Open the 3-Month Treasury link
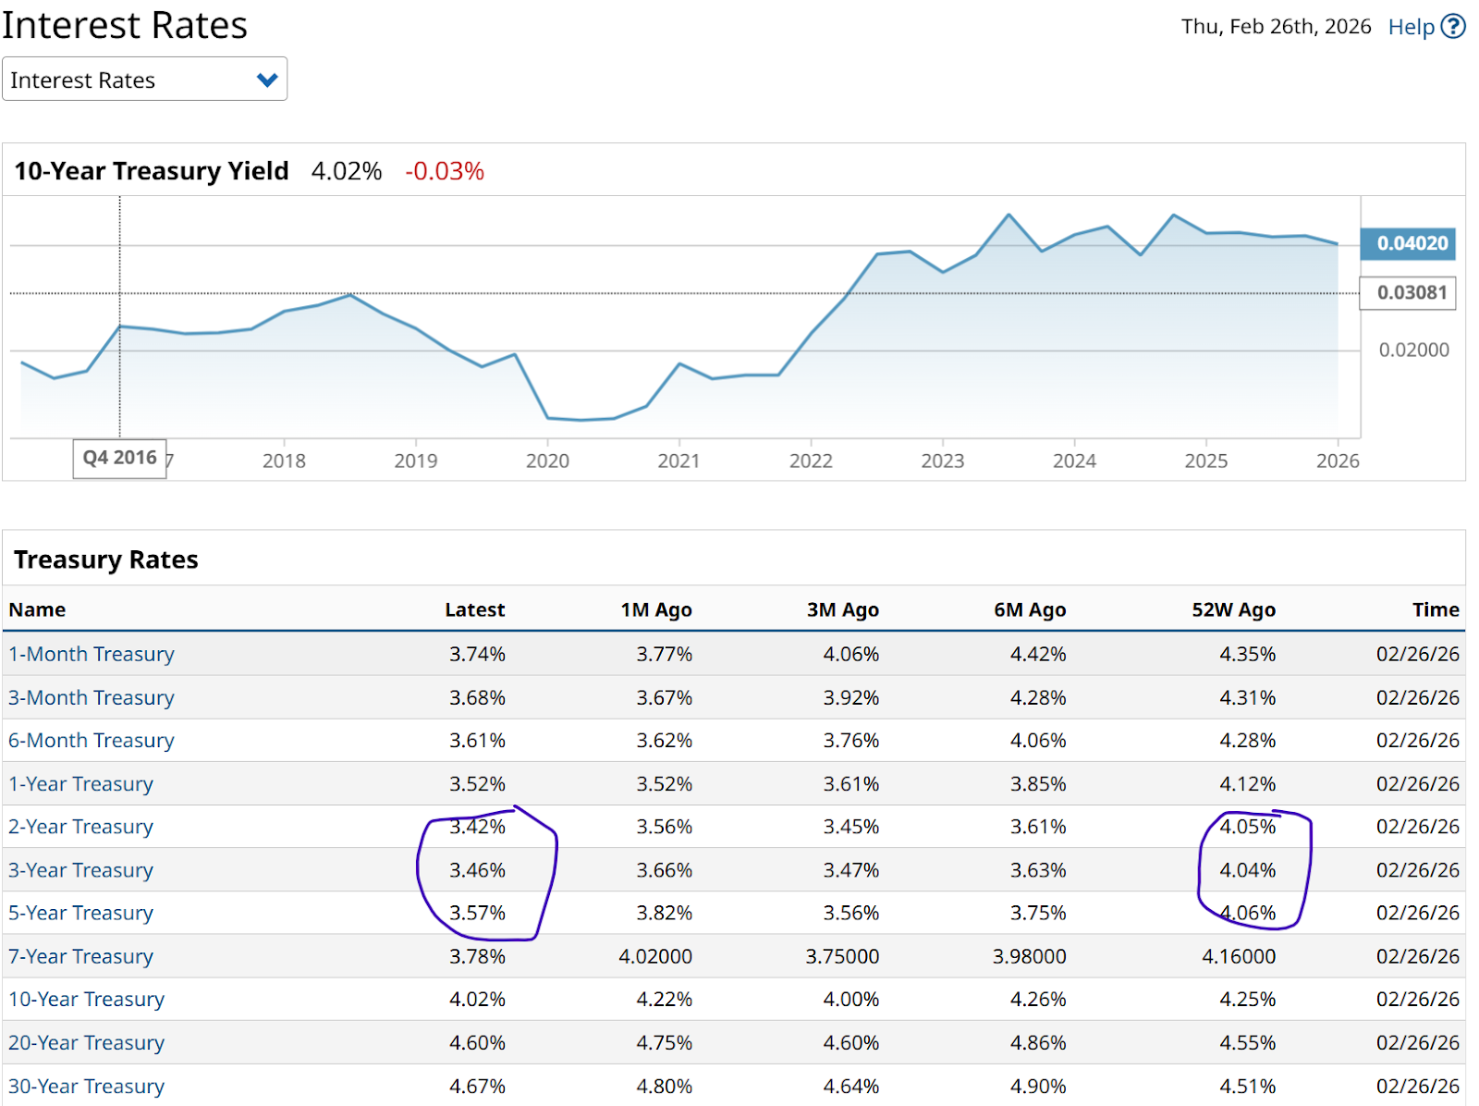The image size is (1479, 1106). [92, 697]
